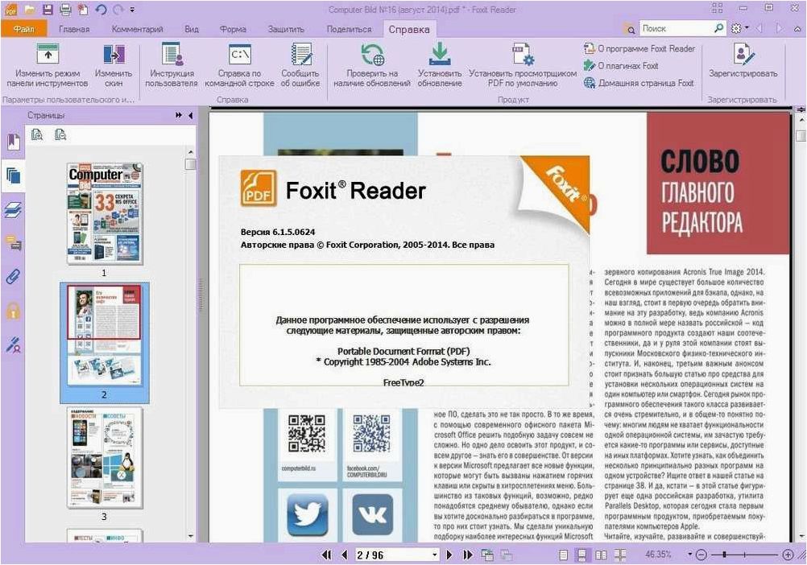Open page number 2 / 96 dropdown
Screen dimensions: 807x565
pos(435,555)
